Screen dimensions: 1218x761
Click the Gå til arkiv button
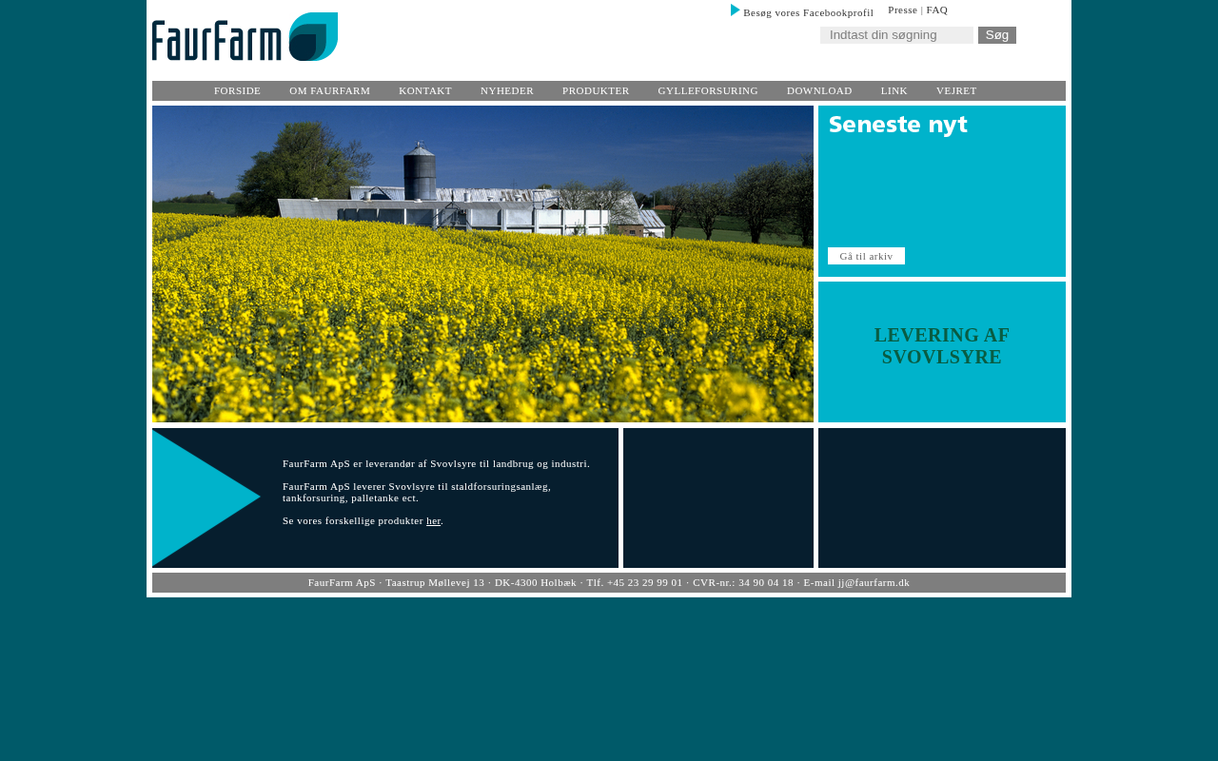pos(866,256)
